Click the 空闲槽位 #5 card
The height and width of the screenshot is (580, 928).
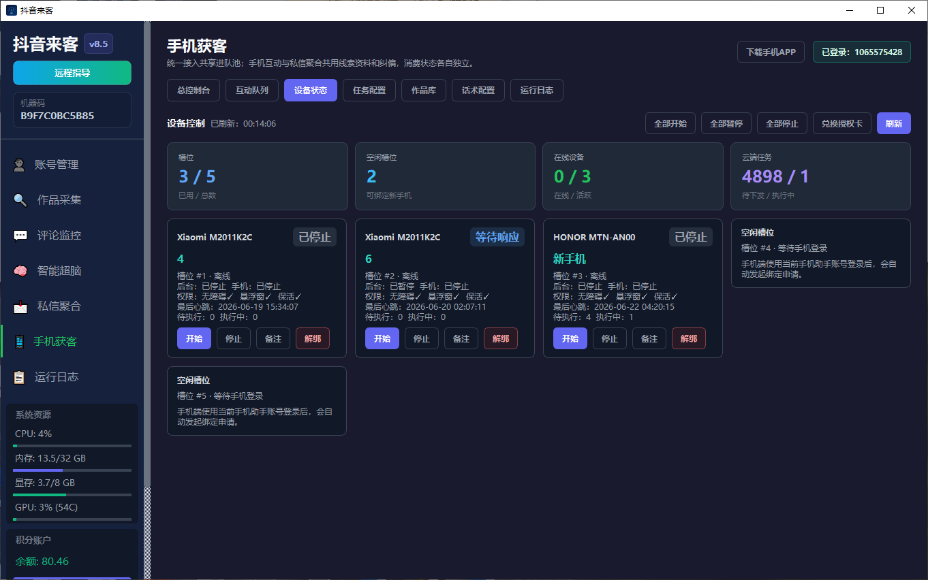click(x=257, y=401)
